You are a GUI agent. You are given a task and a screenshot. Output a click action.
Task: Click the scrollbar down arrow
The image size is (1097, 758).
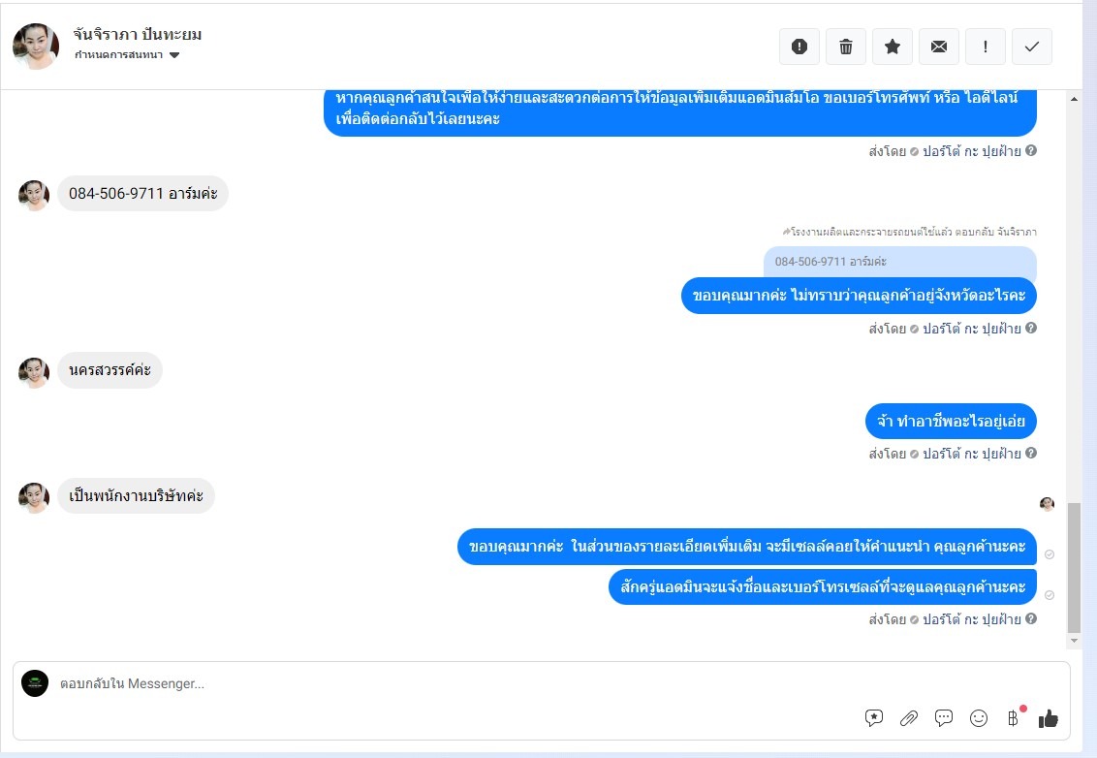pyautogui.click(x=1074, y=641)
